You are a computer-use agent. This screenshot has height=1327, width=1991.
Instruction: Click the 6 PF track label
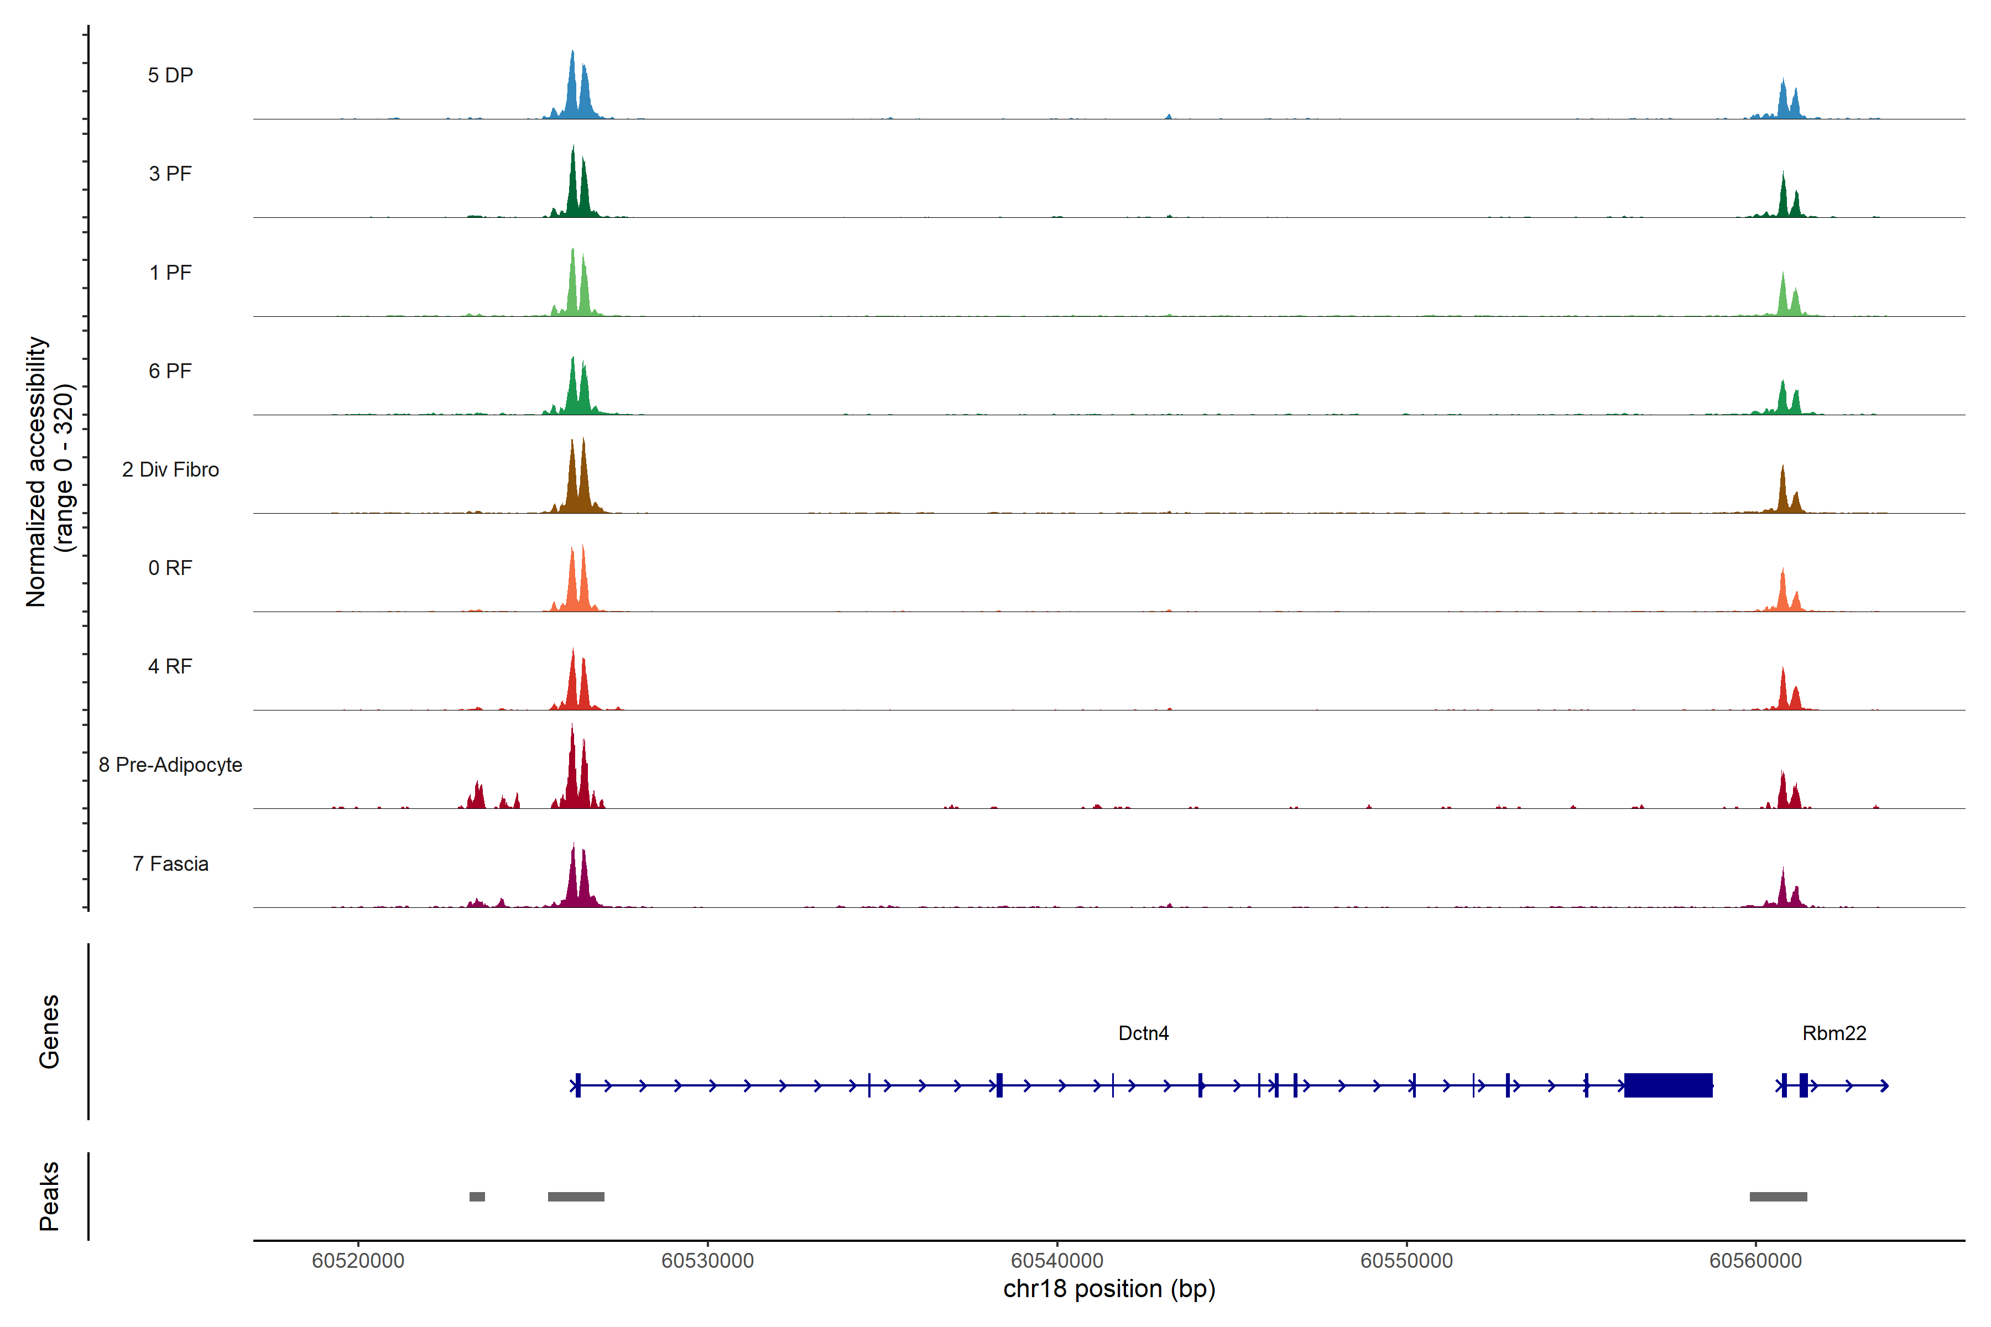170,370
